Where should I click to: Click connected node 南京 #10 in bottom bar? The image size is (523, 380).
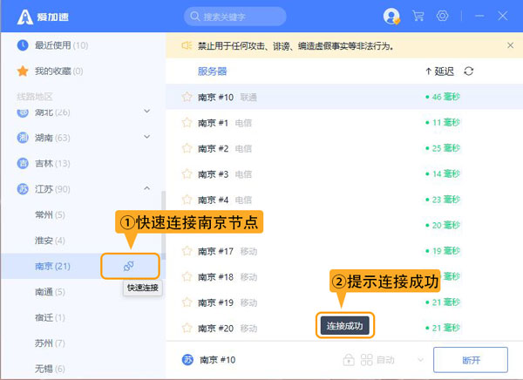[x=217, y=360]
